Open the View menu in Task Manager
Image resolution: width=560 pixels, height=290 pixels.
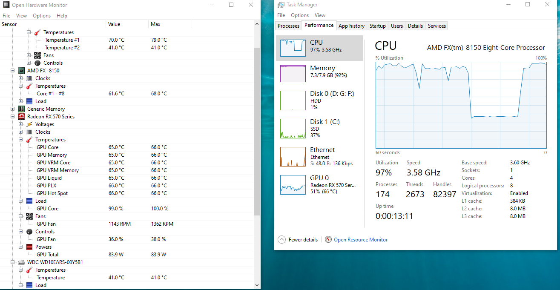tap(320, 15)
